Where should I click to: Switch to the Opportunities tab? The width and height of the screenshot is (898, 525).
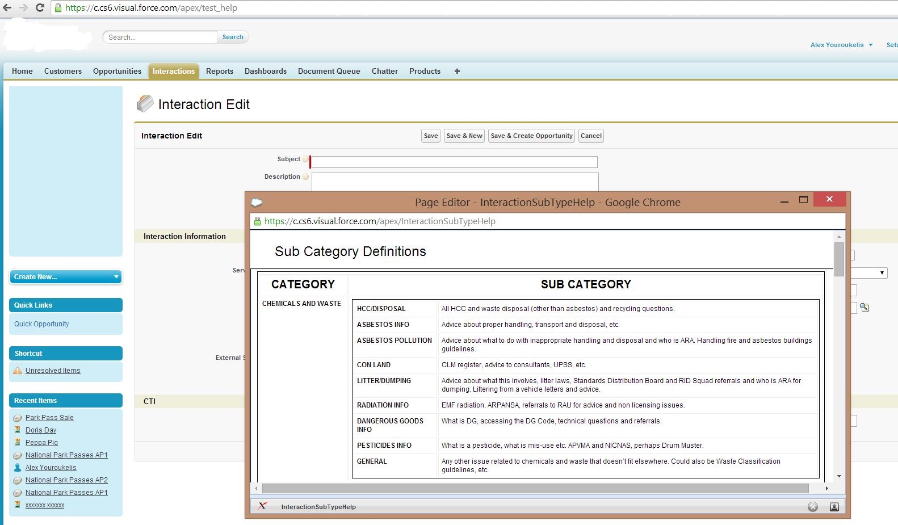tap(117, 72)
